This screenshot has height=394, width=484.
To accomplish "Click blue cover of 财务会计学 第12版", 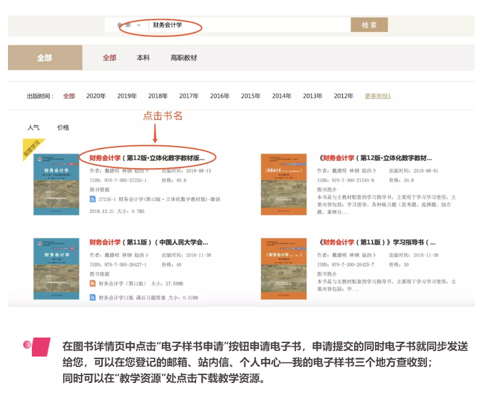I will coord(56,184).
